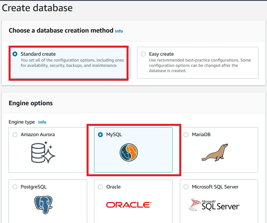Viewport: 267px width, 223px height.
Task: Select the MySQL engine radio button
Action: click(x=100, y=134)
